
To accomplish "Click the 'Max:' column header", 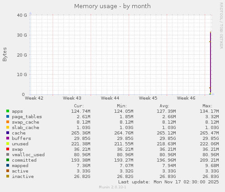I will point(207,106).
